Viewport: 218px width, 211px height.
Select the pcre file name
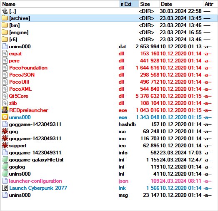coord(14,61)
